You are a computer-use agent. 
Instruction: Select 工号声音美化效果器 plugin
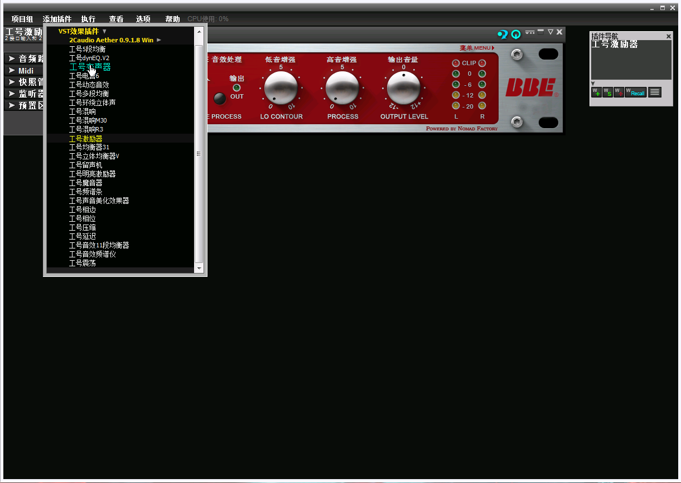pyautogui.click(x=99, y=201)
